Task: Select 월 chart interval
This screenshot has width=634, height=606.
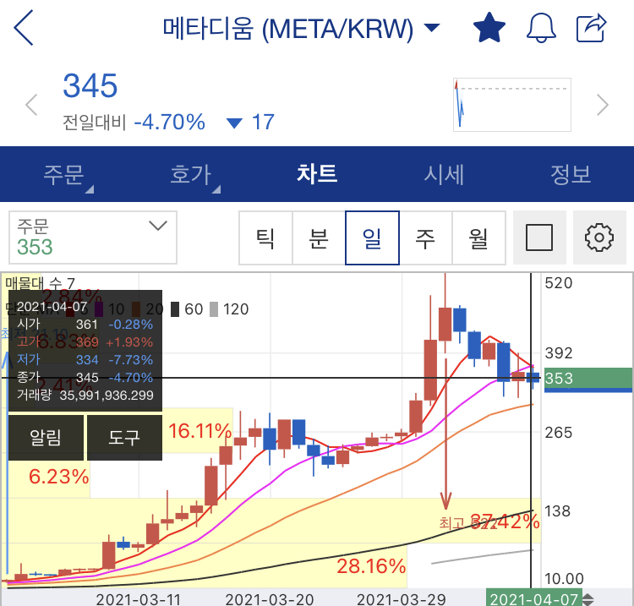Action: [478, 237]
